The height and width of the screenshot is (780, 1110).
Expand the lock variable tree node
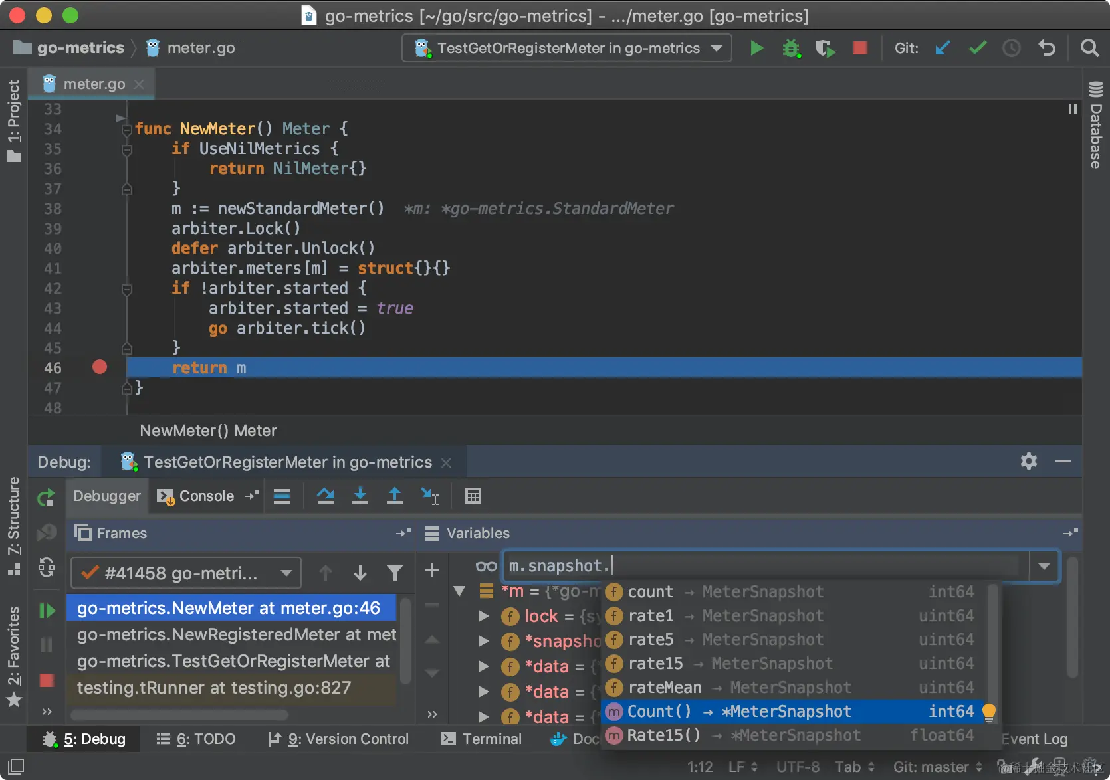coord(483,616)
